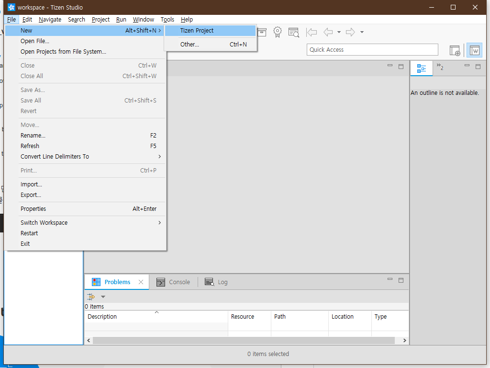Open the Project menu
This screenshot has width=490, height=368.
point(100,19)
